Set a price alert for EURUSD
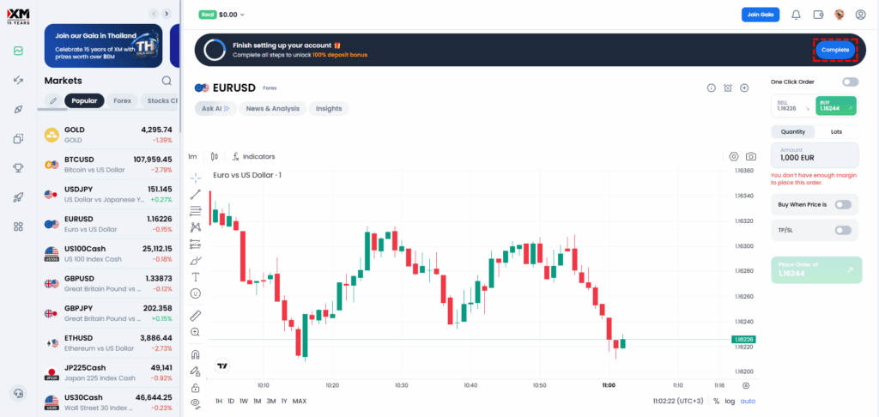This screenshot has height=417, width=879. (728, 88)
